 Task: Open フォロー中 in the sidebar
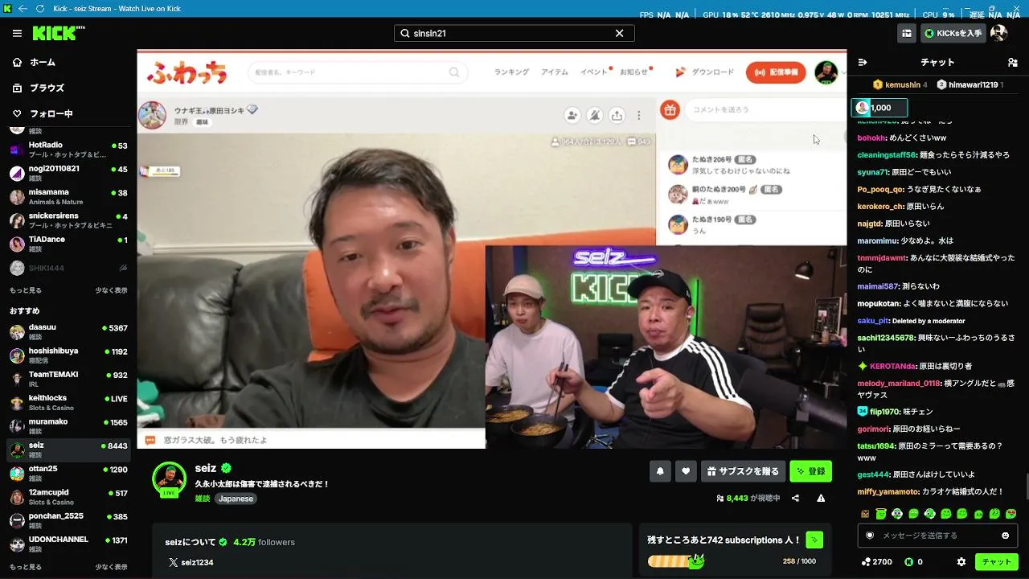[68, 113]
